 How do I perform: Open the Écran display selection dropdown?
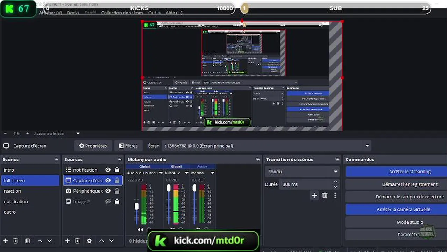(x=266, y=146)
